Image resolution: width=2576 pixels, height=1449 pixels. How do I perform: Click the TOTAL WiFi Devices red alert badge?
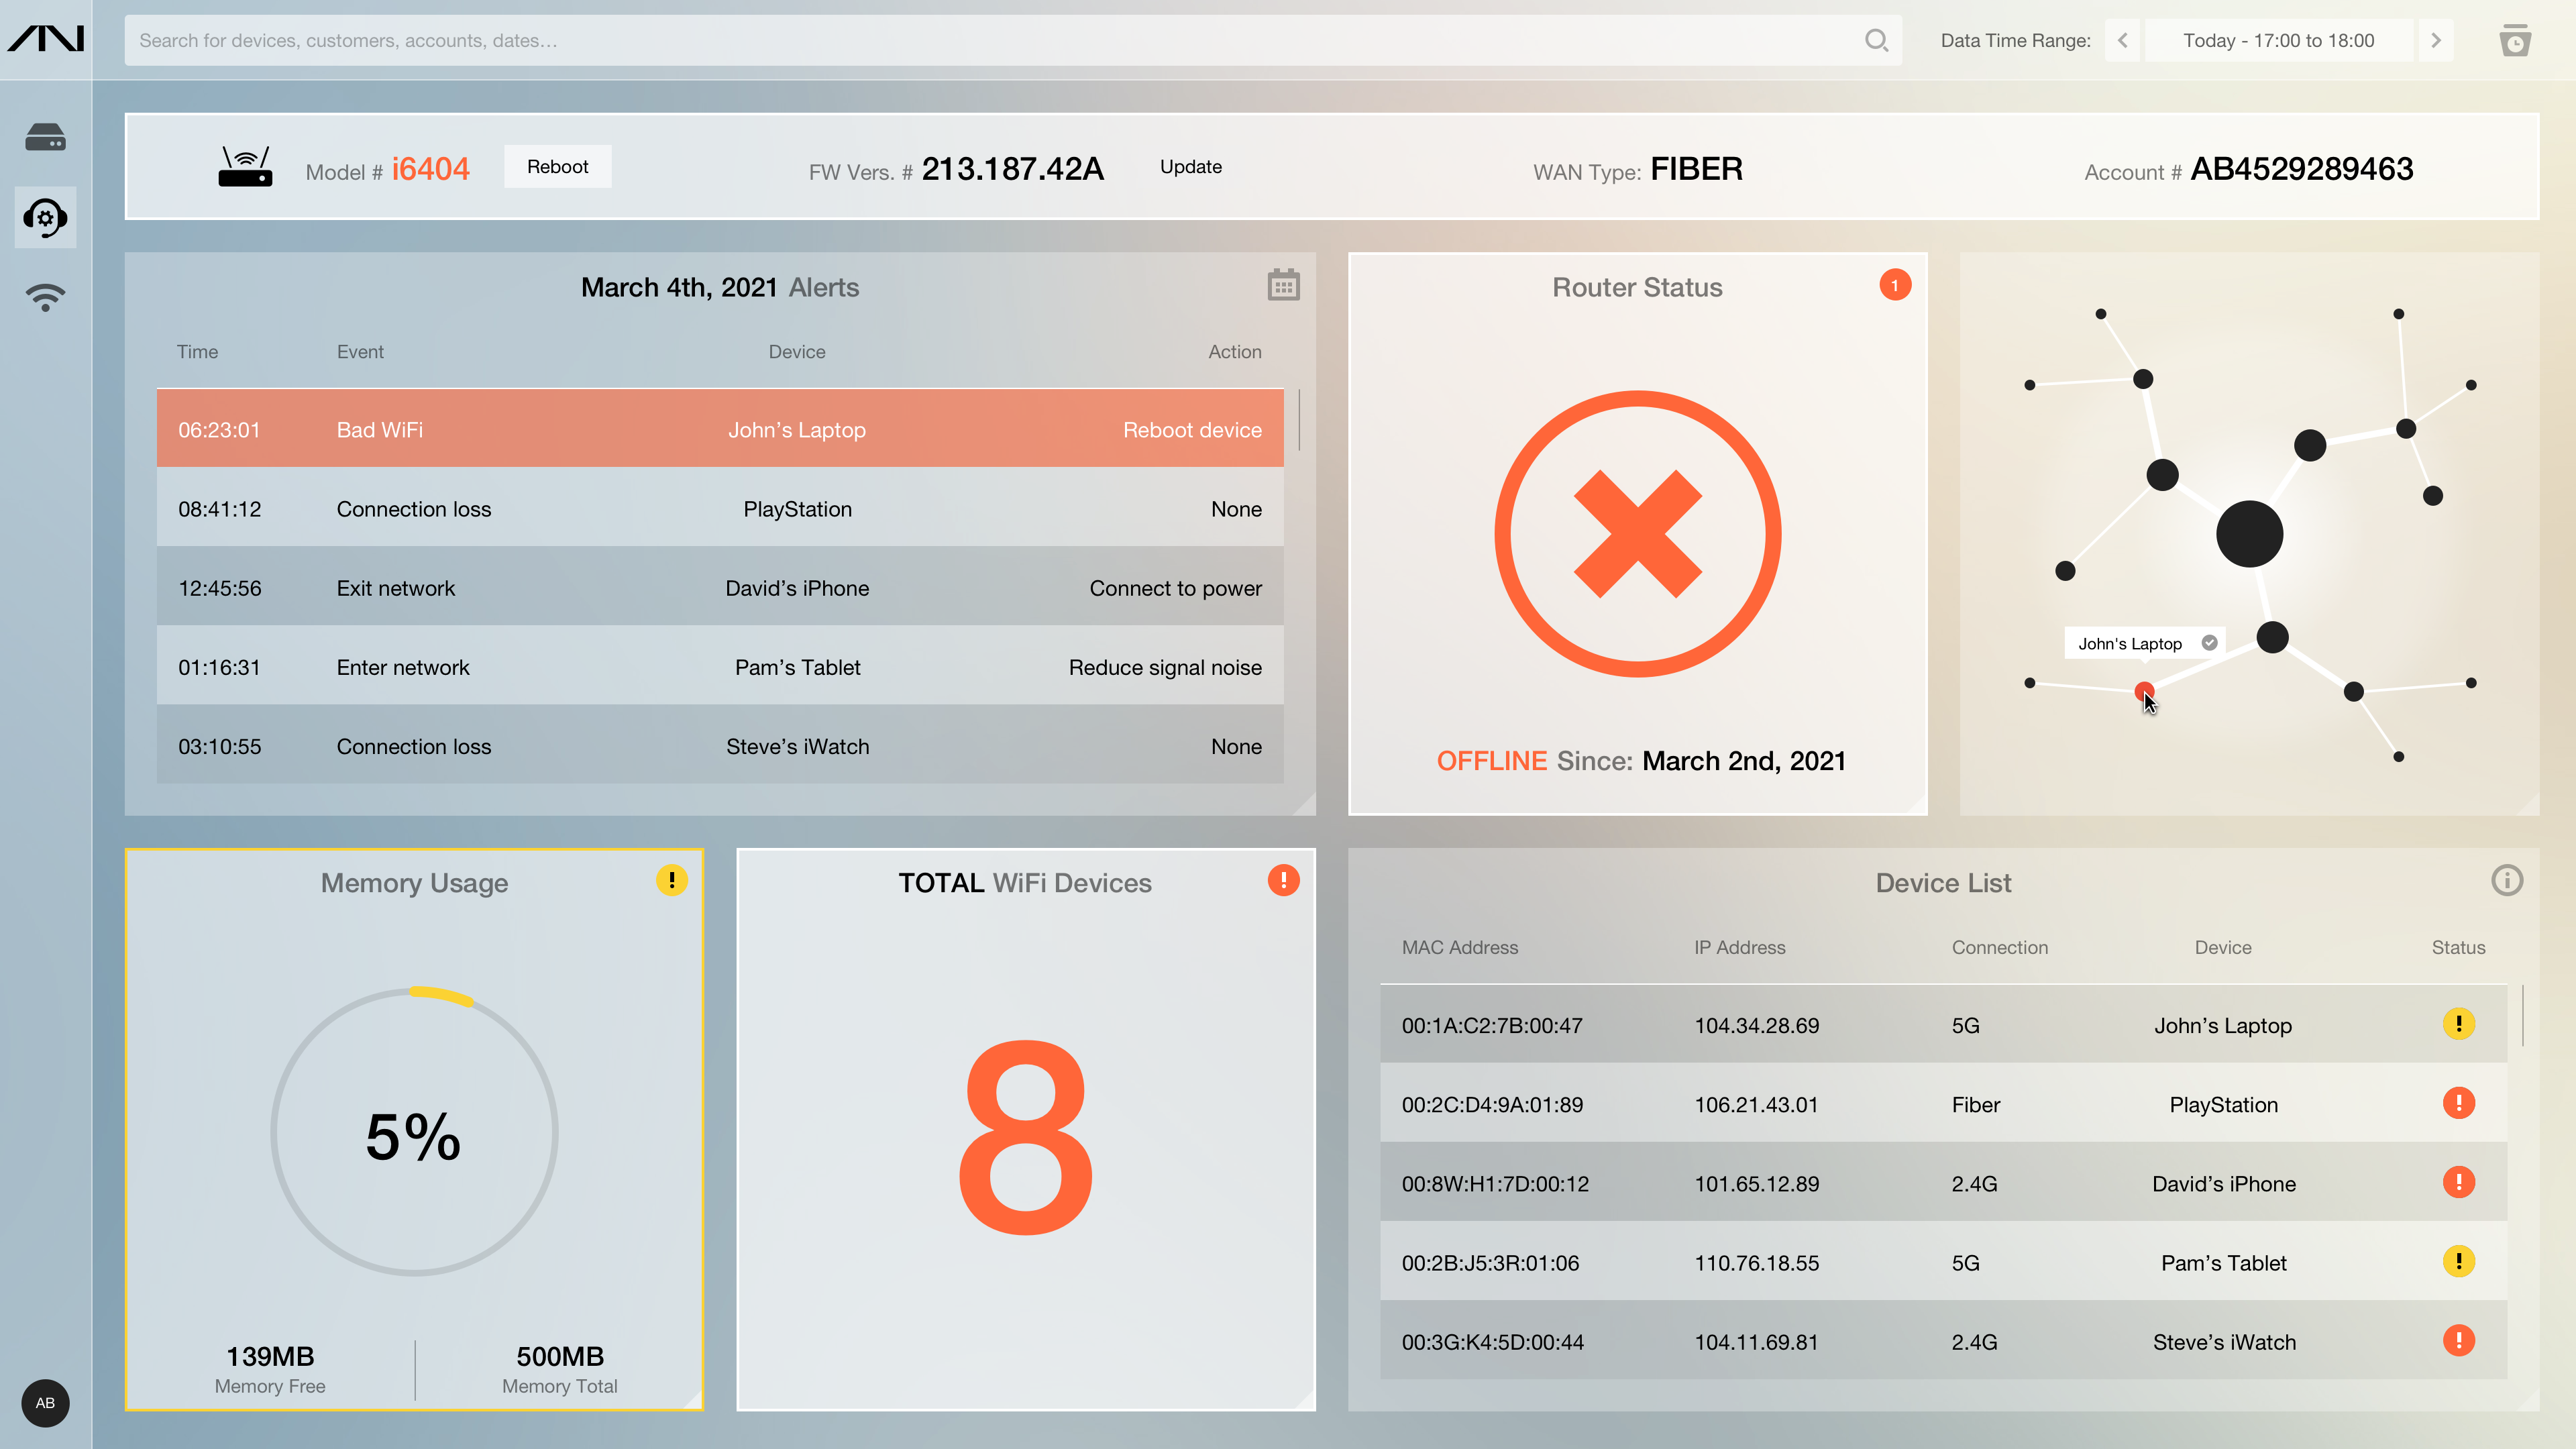point(1283,880)
